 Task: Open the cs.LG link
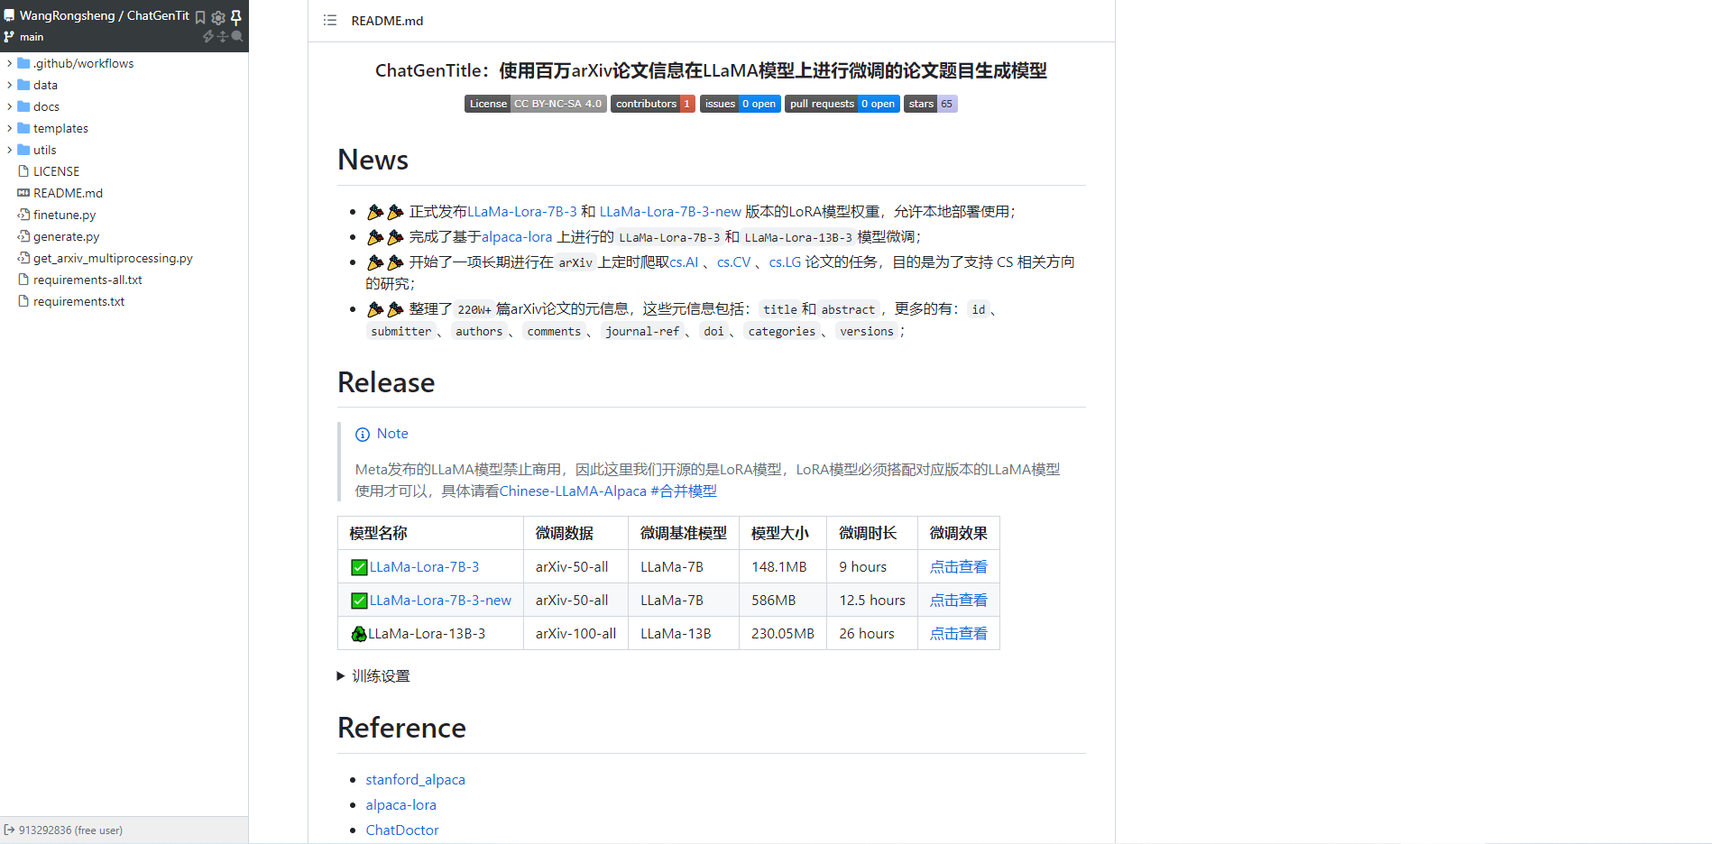click(785, 262)
